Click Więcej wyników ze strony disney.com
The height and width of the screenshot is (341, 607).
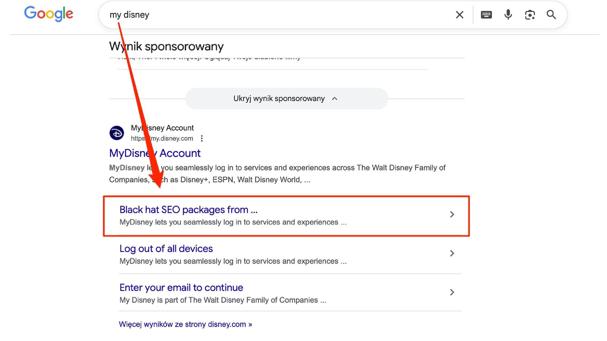(185, 324)
